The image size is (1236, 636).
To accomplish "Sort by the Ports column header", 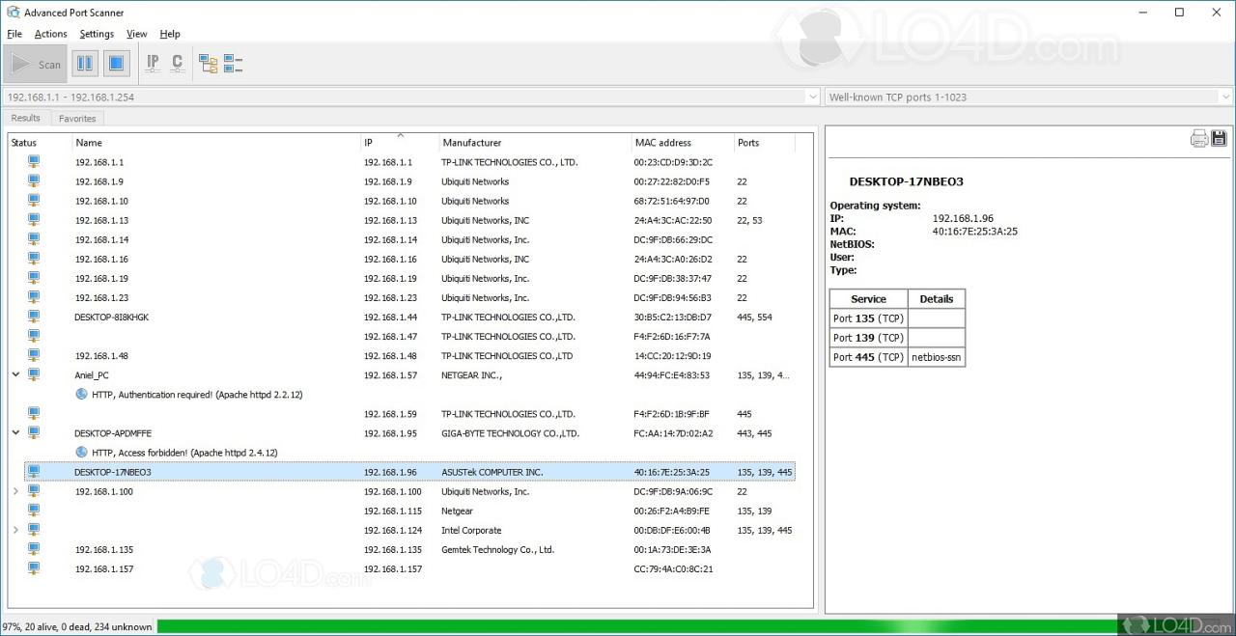I will click(x=765, y=143).
